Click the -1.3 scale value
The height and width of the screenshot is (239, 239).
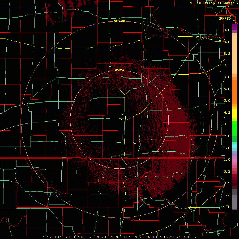[x=226, y=195]
